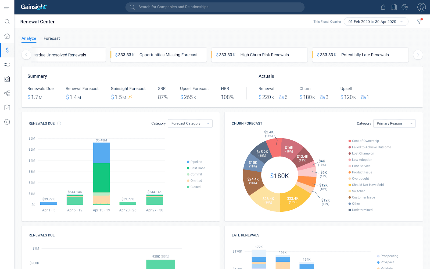Screen dimensions: 430x269
Task: Expand the Primary Reason dropdown
Action: (x=394, y=123)
